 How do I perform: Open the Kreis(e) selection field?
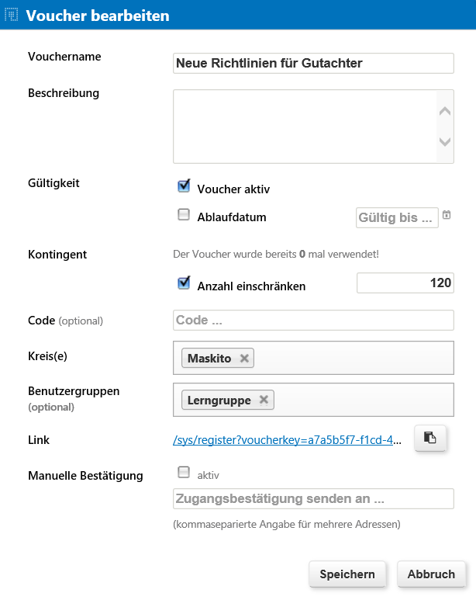point(313,358)
